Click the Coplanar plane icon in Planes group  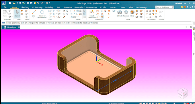click(x=26, y=11)
